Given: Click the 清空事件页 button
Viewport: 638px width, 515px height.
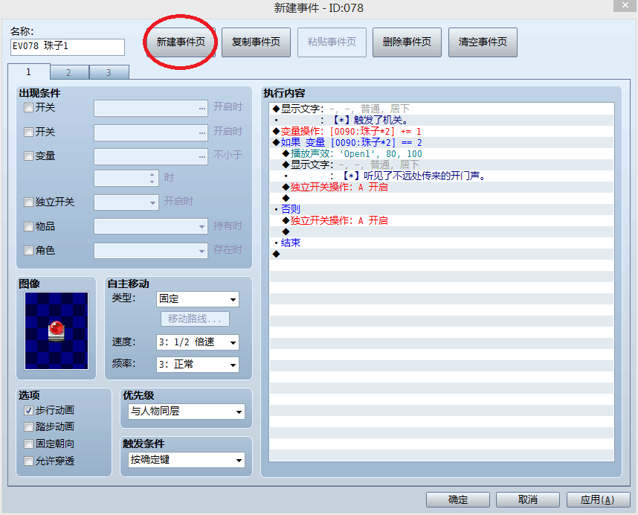Looking at the screenshot, I should point(483,42).
